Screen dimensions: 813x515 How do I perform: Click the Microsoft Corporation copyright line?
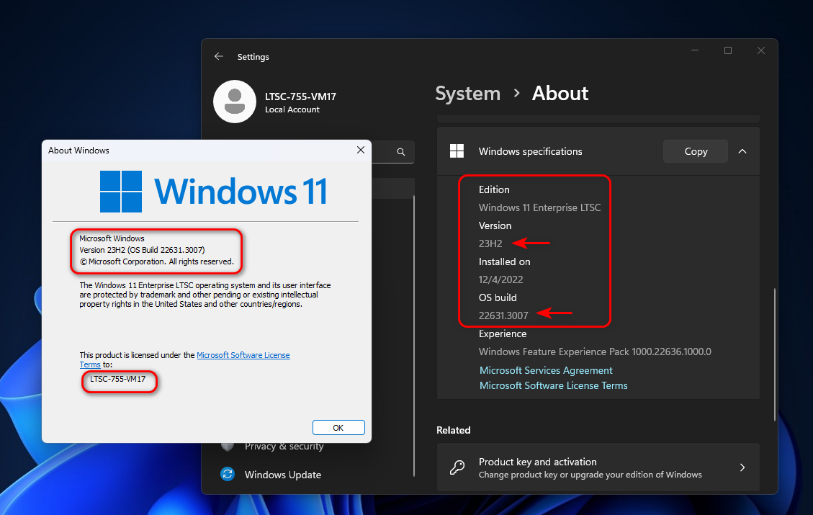point(156,261)
